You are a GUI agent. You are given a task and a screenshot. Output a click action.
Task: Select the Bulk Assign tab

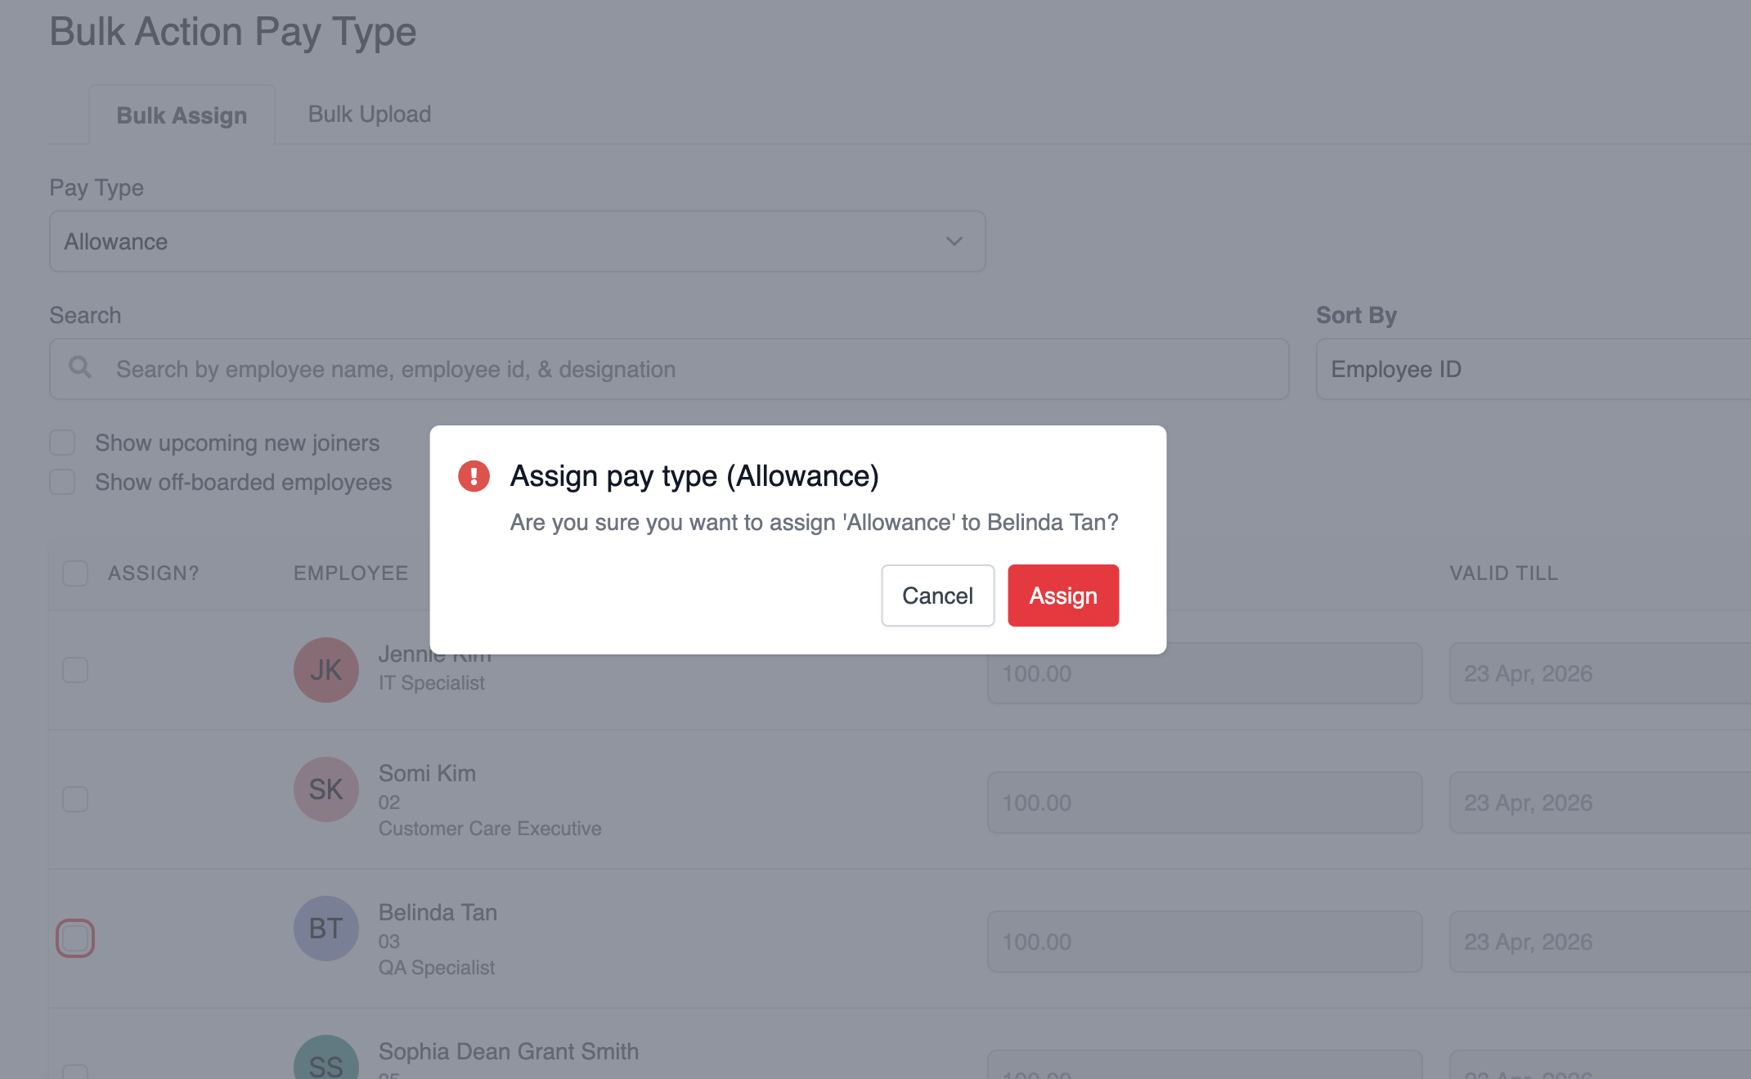(182, 115)
